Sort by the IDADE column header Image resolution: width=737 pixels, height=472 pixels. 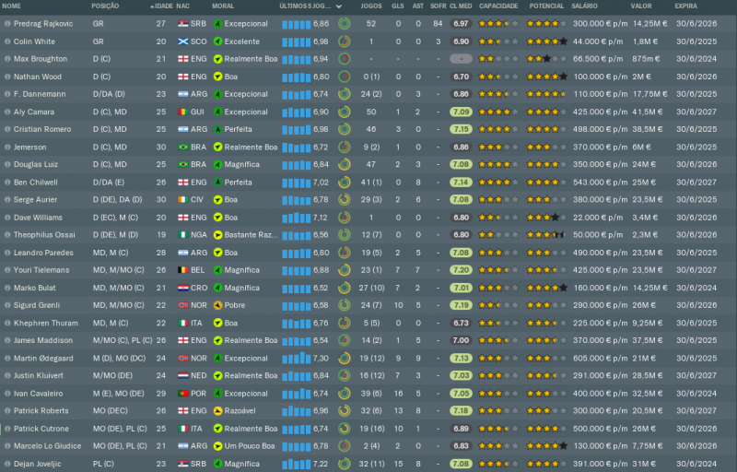pyautogui.click(x=162, y=6)
